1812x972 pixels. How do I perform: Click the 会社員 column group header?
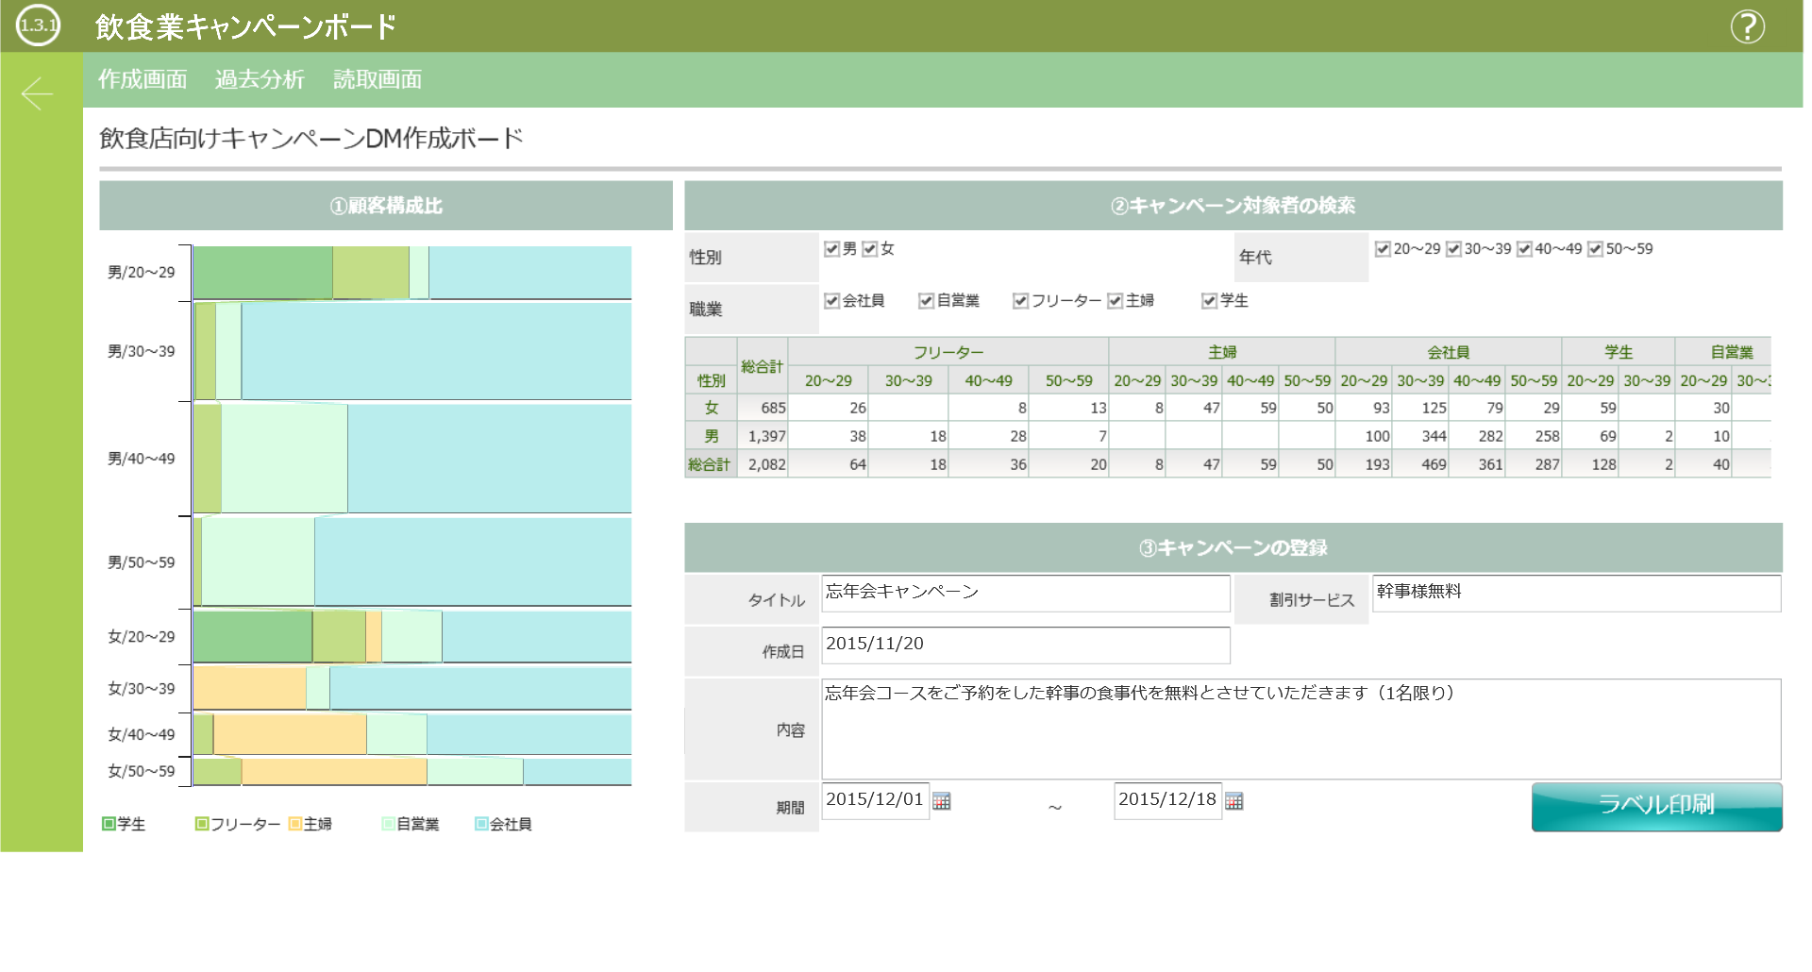pyautogui.click(x=1449, y=352)
